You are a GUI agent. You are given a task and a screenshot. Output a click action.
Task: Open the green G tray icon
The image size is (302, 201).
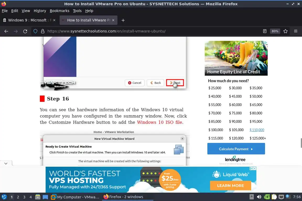[267, 197]
